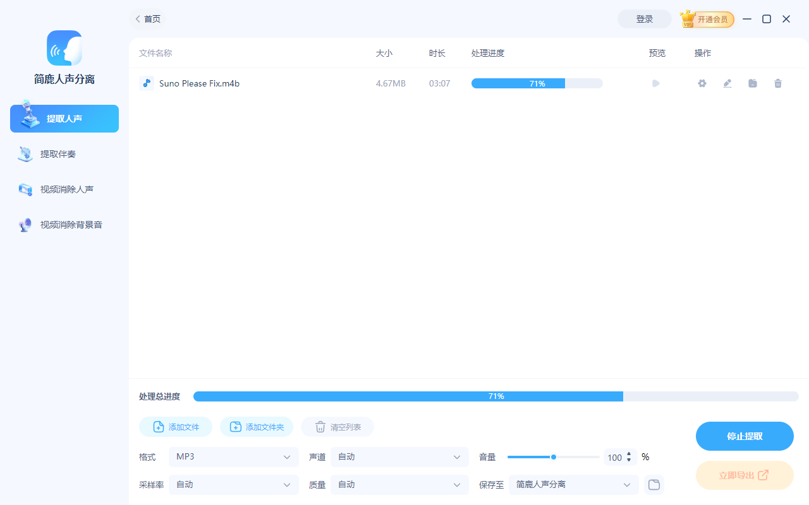This screenshot has width=809, height=505.
Task: Go back to 首页 home page
Action: point(147,19)
